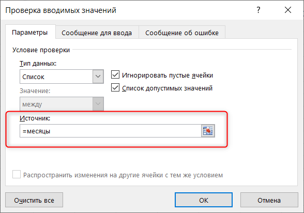
Task: Select the Параметры tab
Action: [x=30, y=32]
